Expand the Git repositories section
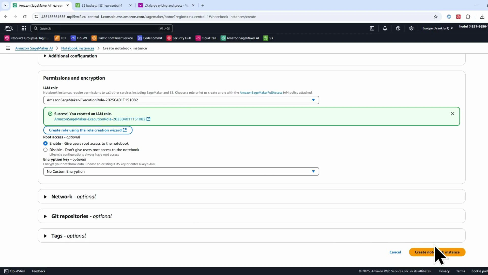Image resolution: width=488 pixels, height=275 pixels. 45,216
